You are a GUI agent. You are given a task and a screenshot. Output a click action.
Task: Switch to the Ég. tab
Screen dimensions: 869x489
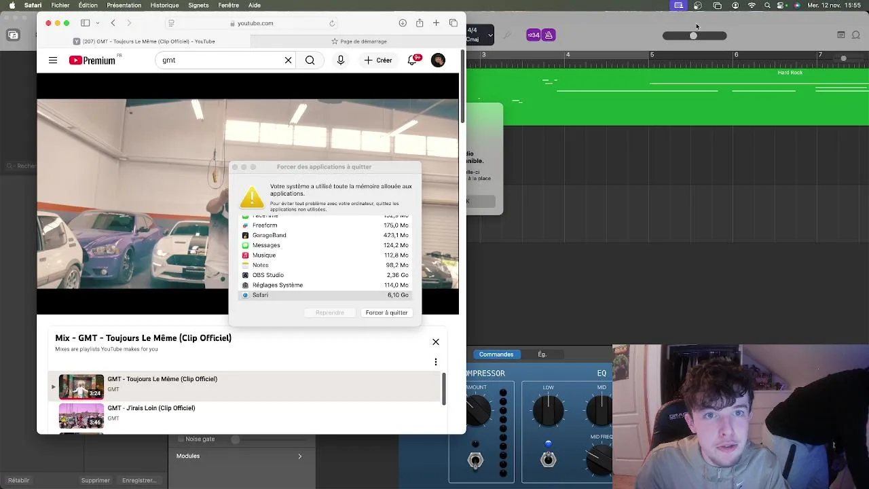[x=542, y=355]
